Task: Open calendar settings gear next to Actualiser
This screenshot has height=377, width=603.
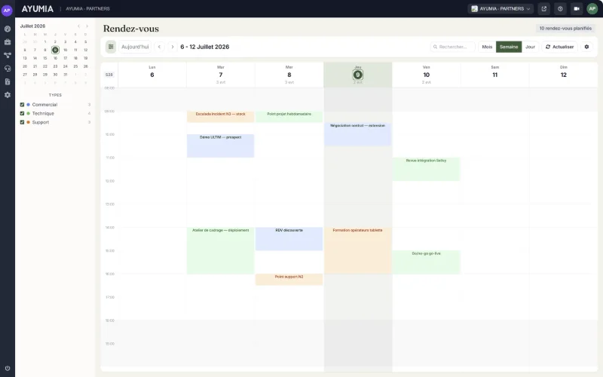Action: (586, 47)
